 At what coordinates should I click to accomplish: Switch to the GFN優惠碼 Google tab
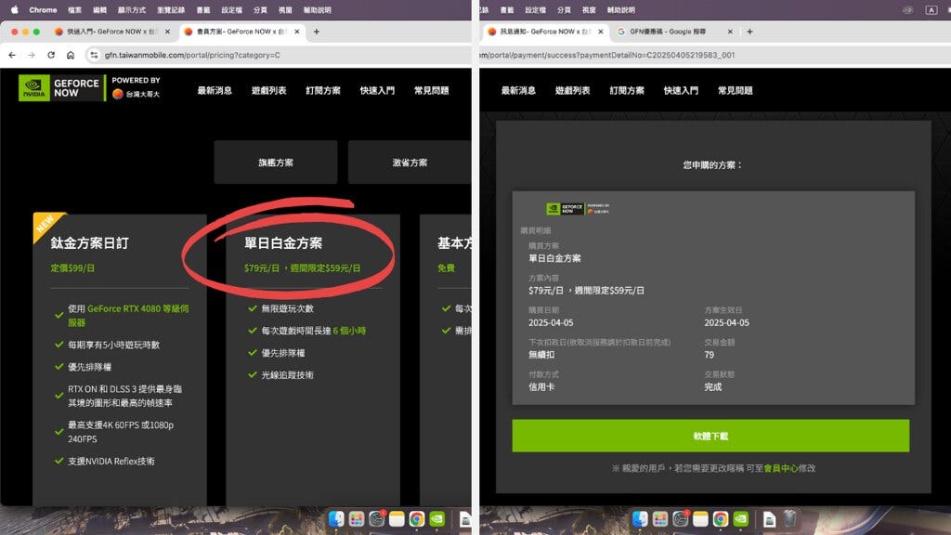pos(669,32)
